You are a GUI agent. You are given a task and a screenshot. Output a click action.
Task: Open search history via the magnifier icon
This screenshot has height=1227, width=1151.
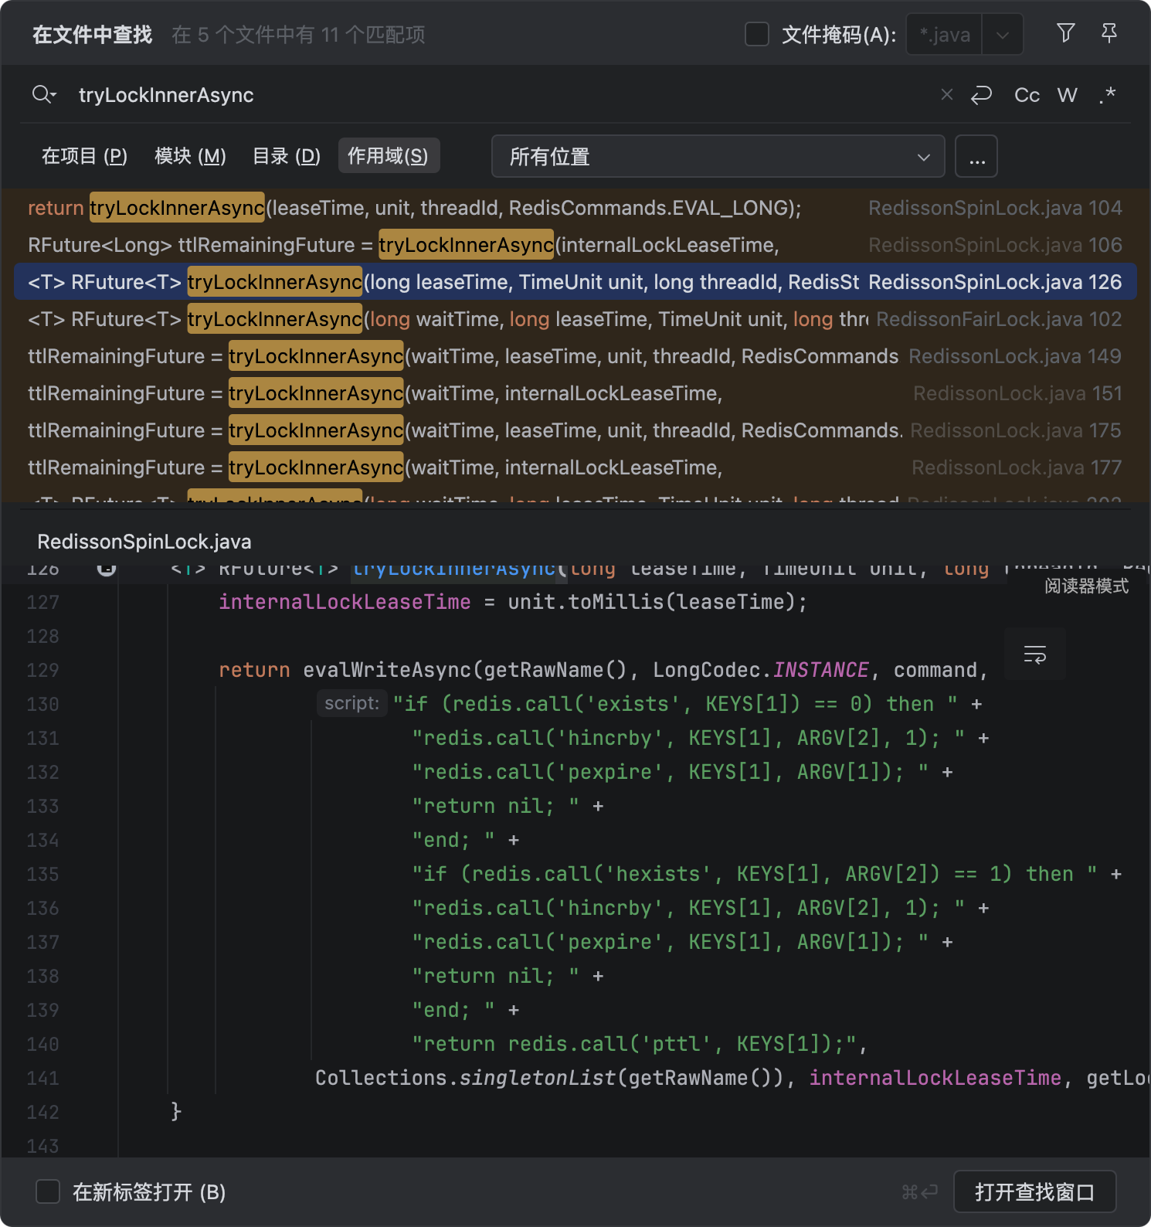pyautogui.click(x=44, y=95)
